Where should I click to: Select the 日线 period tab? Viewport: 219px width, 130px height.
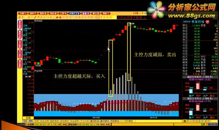(x=28, y=118)
